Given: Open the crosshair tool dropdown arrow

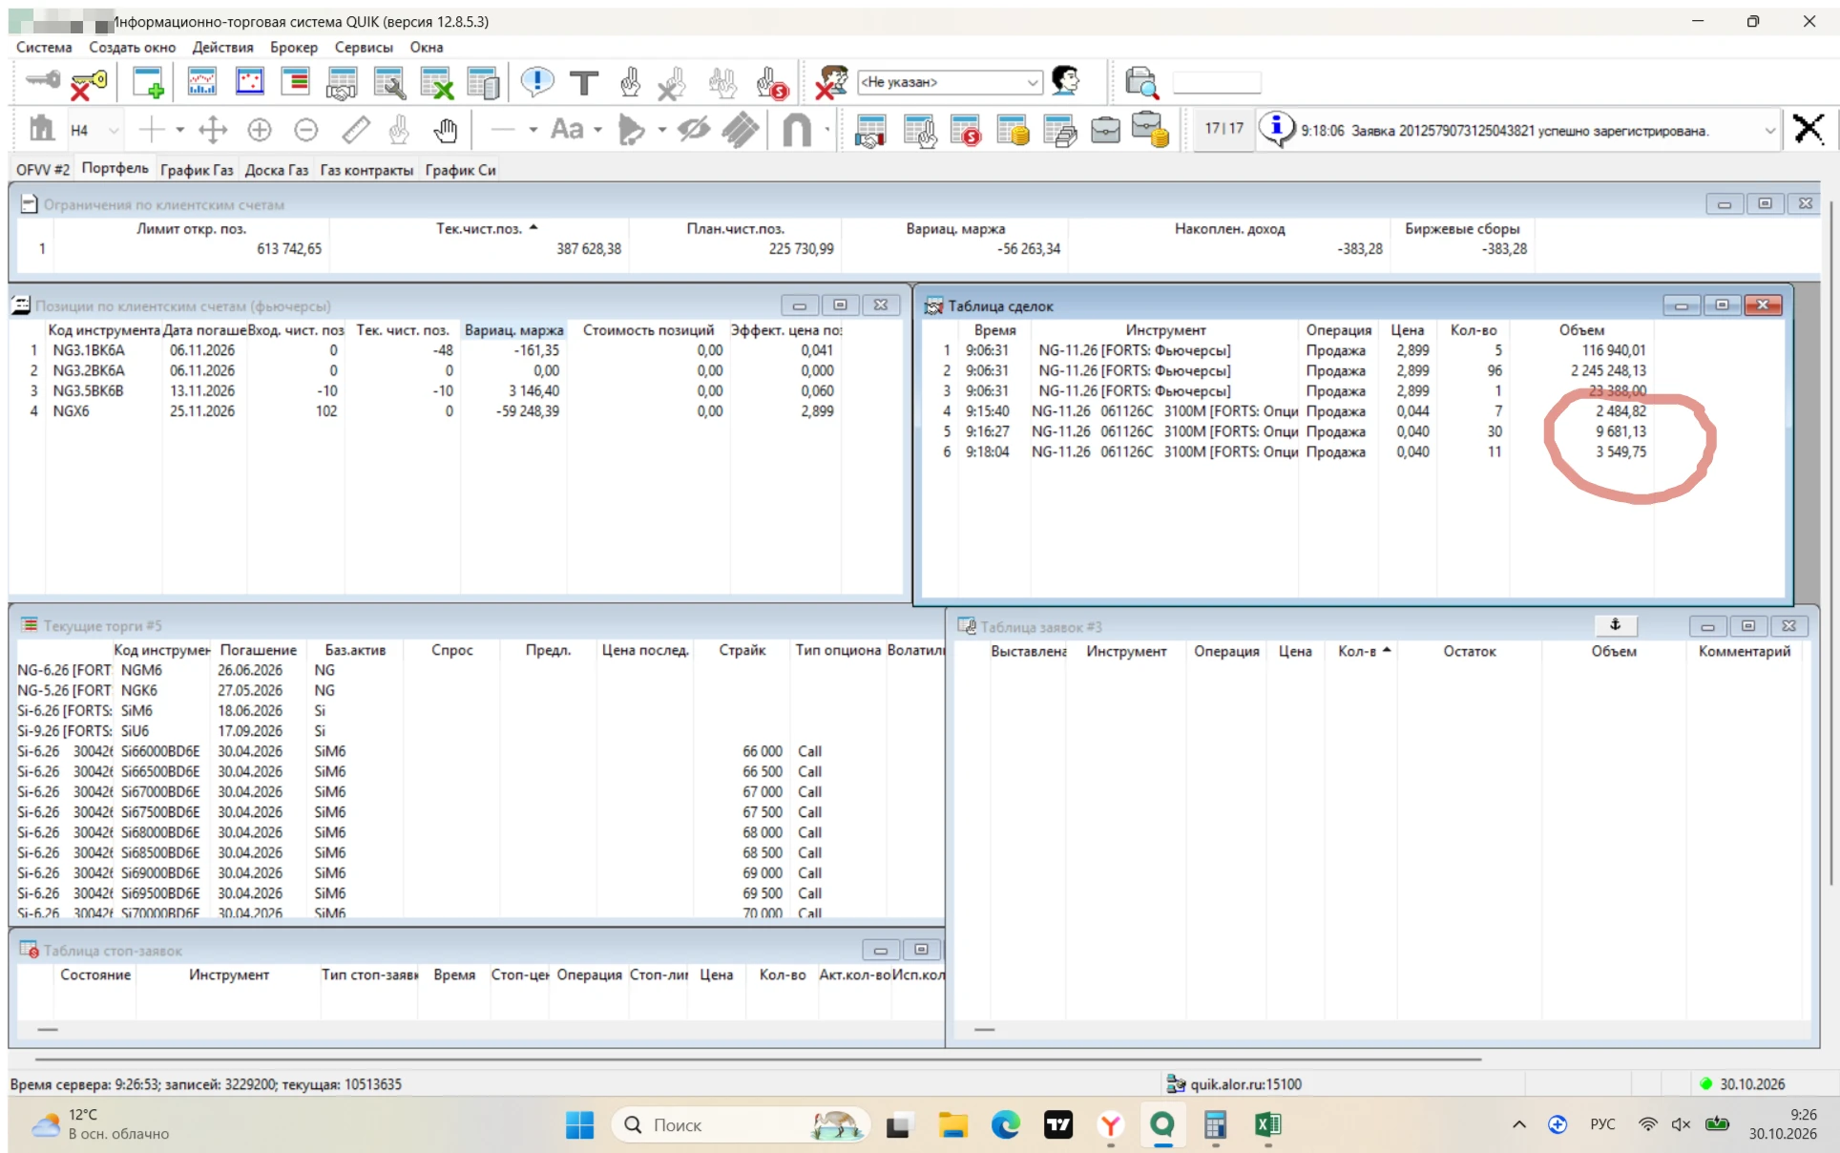Looking at the screenshot, I should [179, 130].
